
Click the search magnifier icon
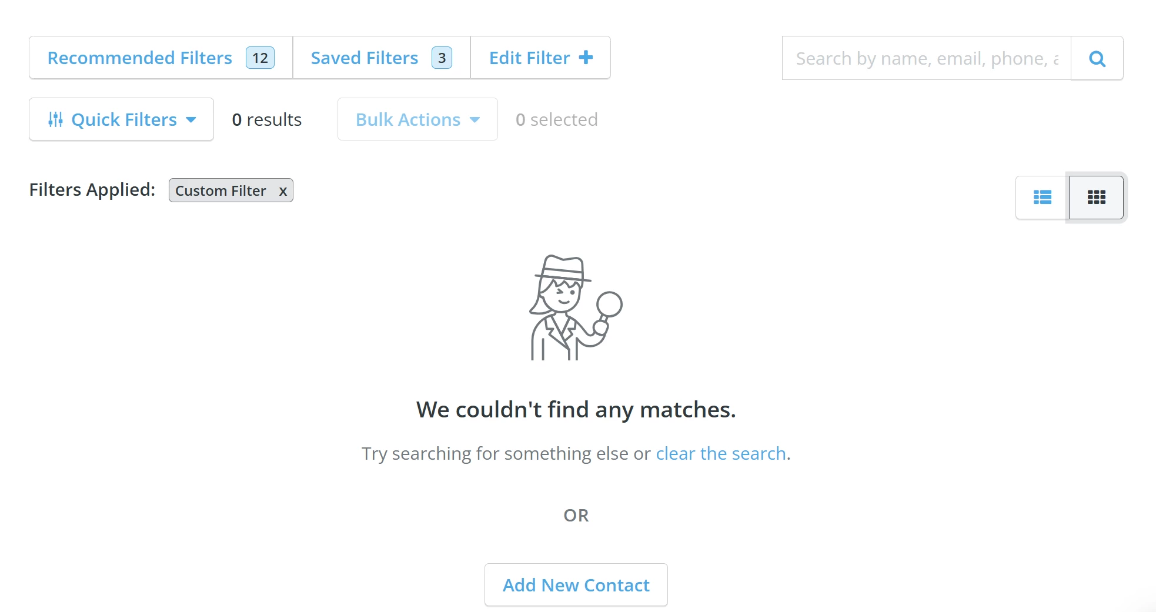(1096, 58)
